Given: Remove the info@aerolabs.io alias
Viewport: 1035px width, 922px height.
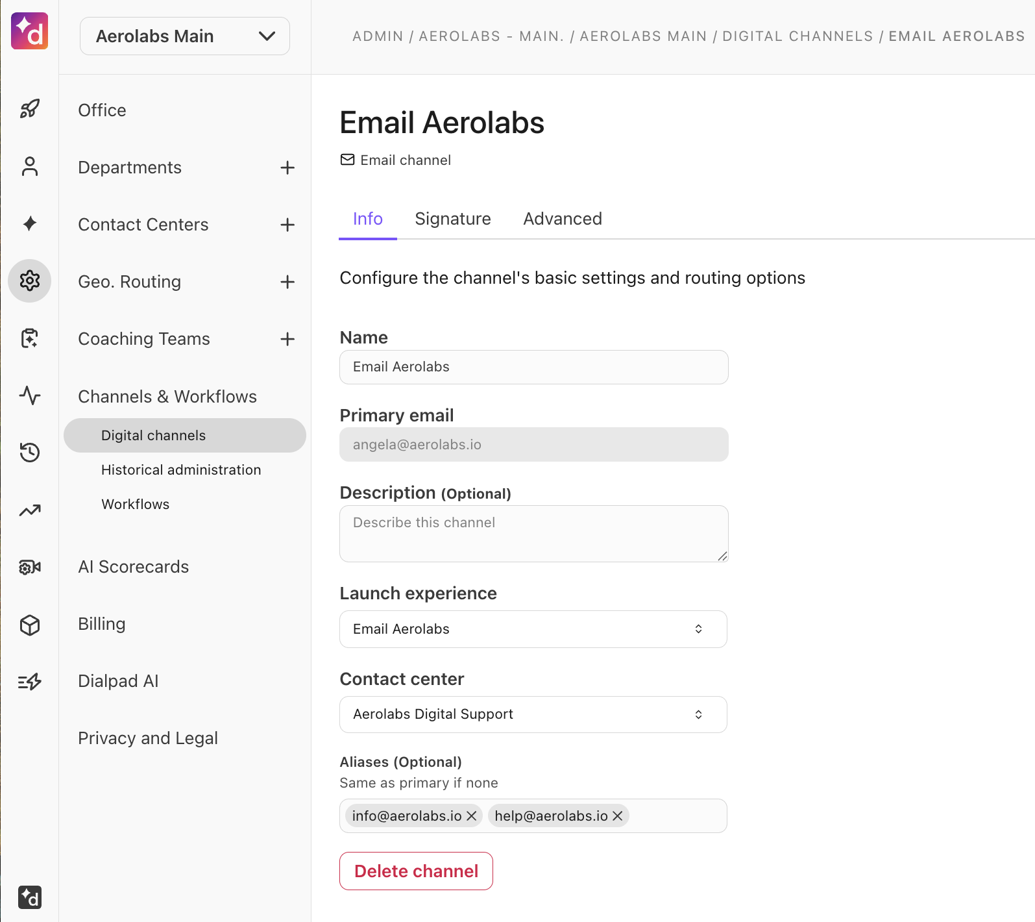Looking at the screenshot, I should tap(472, 816).
